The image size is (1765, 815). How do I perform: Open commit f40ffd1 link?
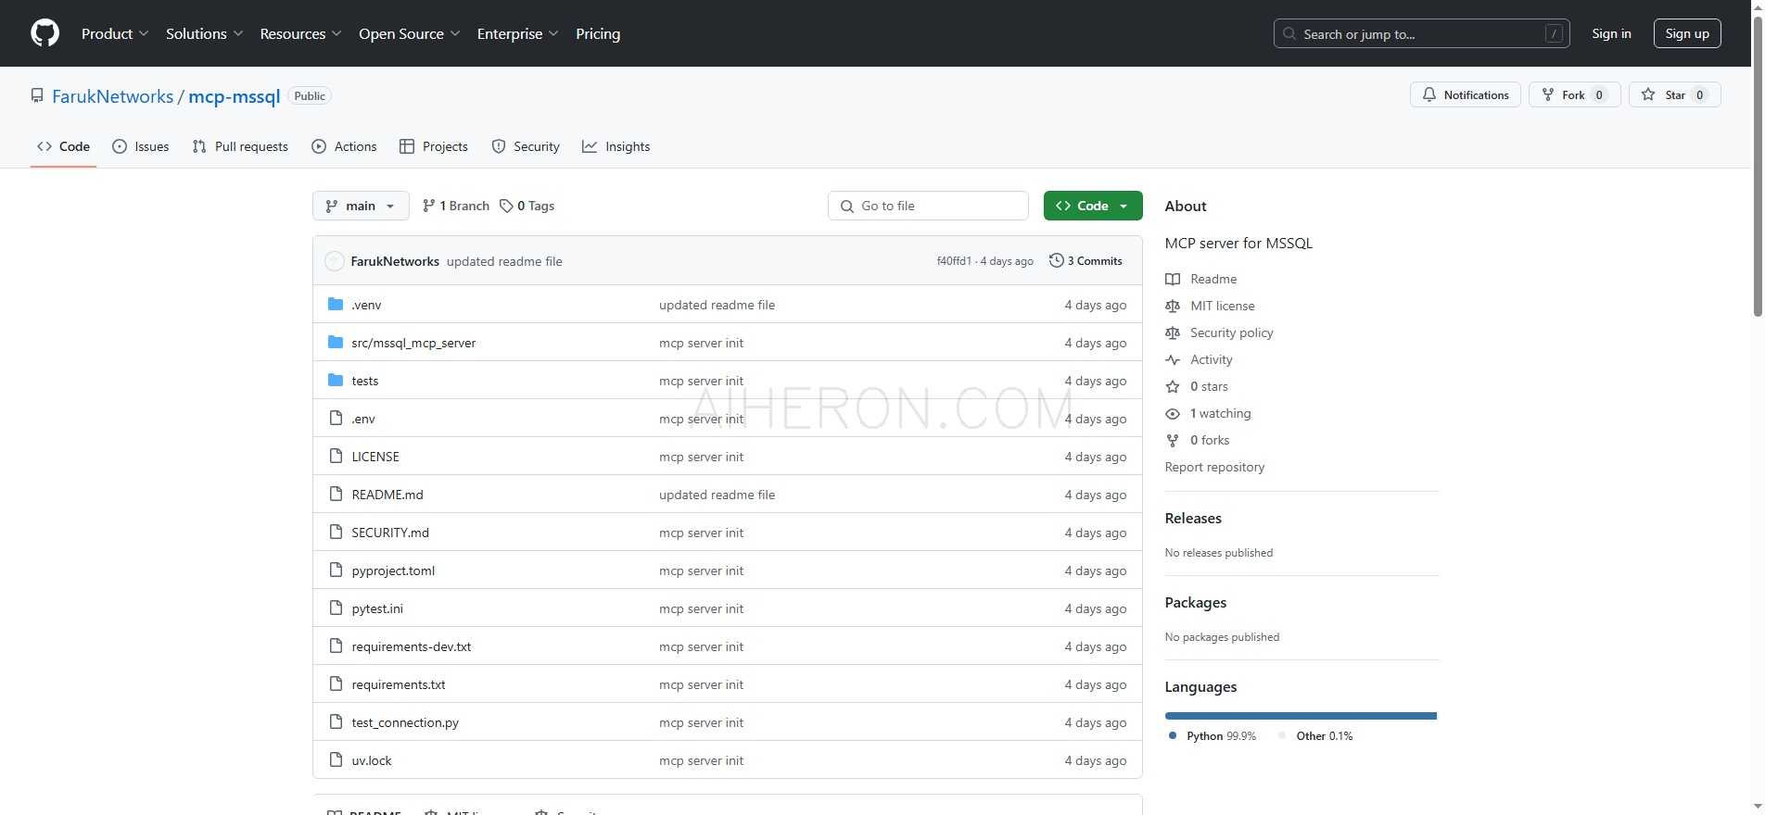coord(954,261)
